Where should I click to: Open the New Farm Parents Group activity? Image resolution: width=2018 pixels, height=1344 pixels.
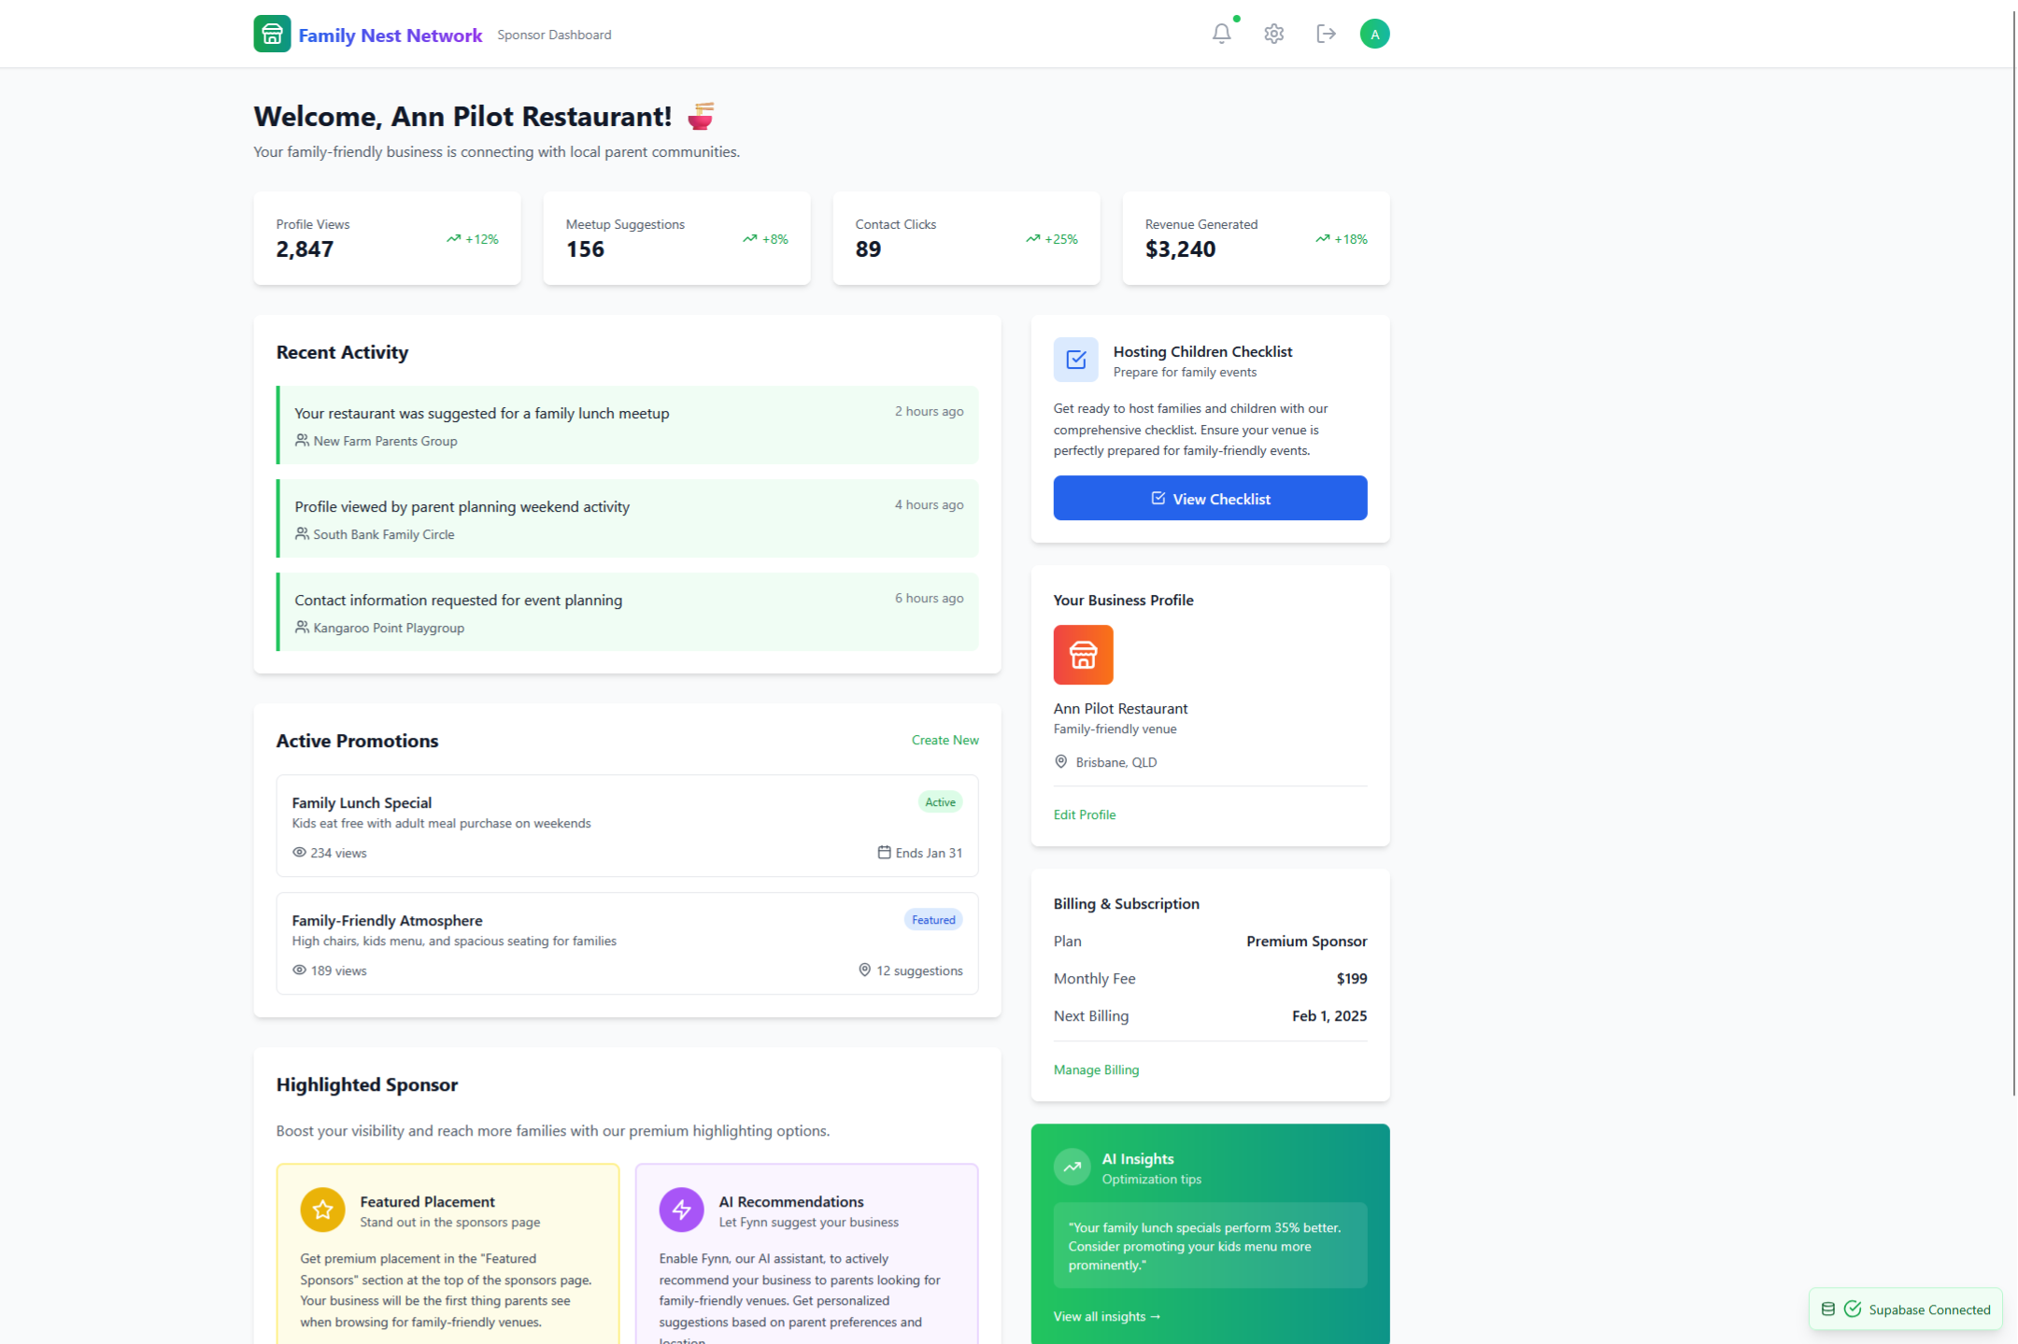pyautogui.click(x=627, y=425)
